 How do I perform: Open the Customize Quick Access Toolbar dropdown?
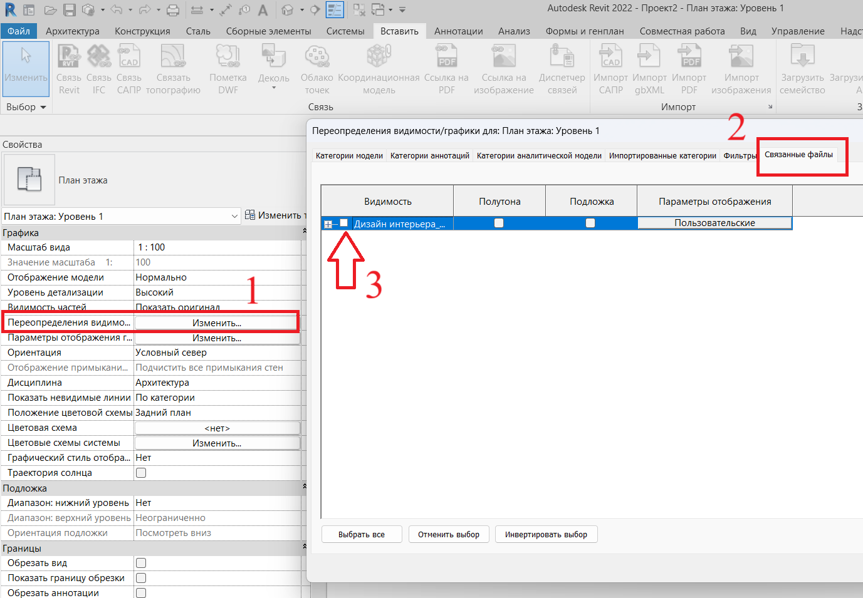[402, 10]
